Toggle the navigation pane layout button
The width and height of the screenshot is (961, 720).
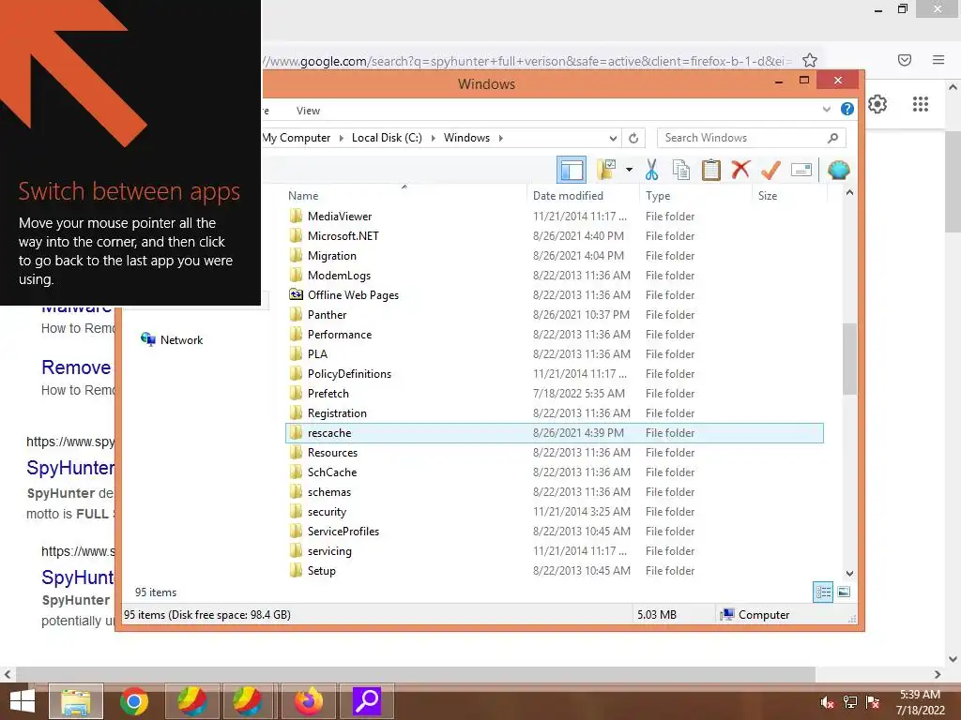[572, 170]
